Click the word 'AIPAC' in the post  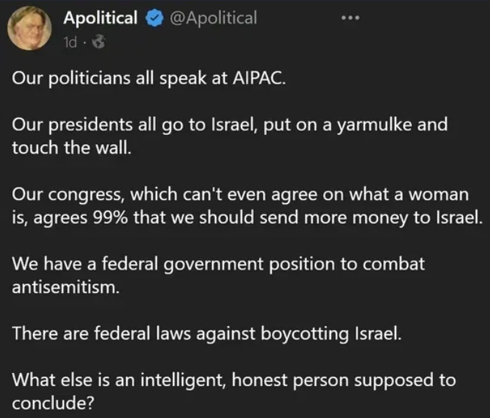coord(259,78)
